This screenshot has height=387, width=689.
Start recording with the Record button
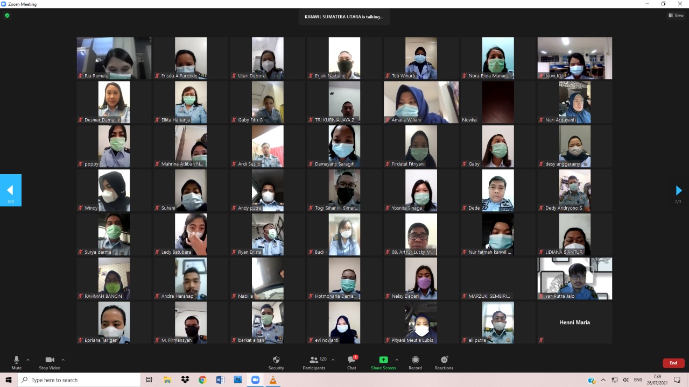tap(415, 360)
